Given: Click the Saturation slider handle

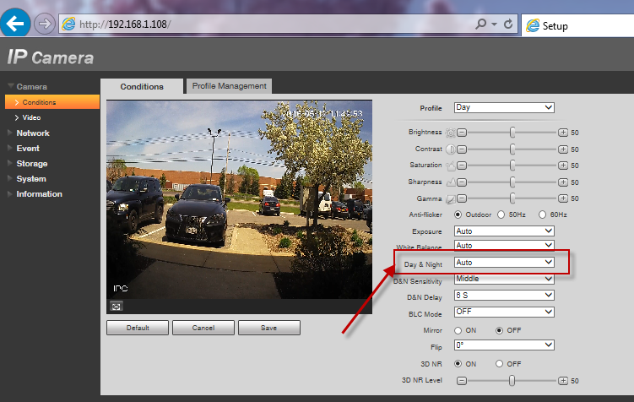Looking at the screenshot, I should 512,166.
